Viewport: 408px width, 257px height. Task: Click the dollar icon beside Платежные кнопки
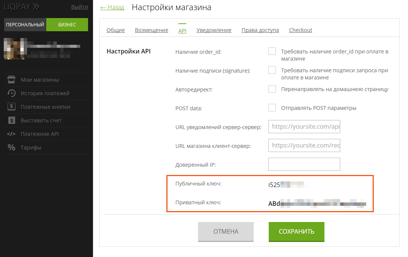point(11,106)
